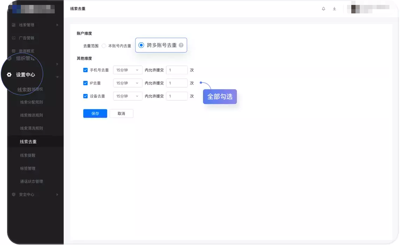Open 数据概览 in the sidebar

click(26, 51)
